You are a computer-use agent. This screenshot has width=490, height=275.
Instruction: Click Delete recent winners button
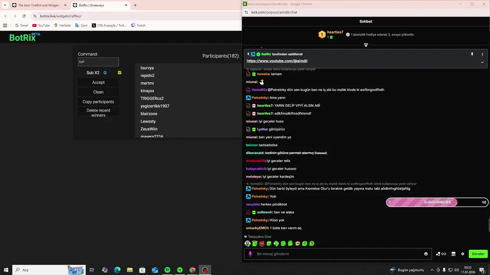click(x=98, y=113)
